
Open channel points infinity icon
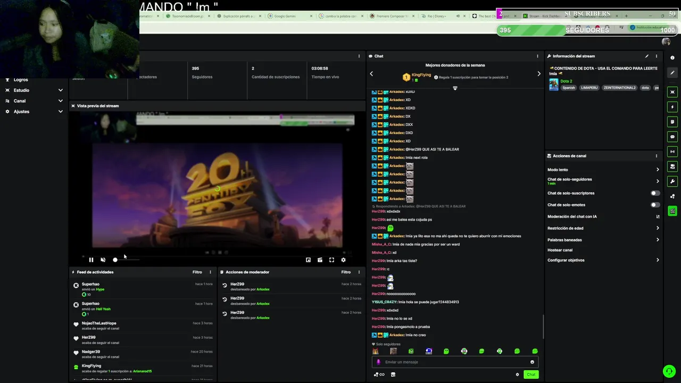[x=379, y=374]
